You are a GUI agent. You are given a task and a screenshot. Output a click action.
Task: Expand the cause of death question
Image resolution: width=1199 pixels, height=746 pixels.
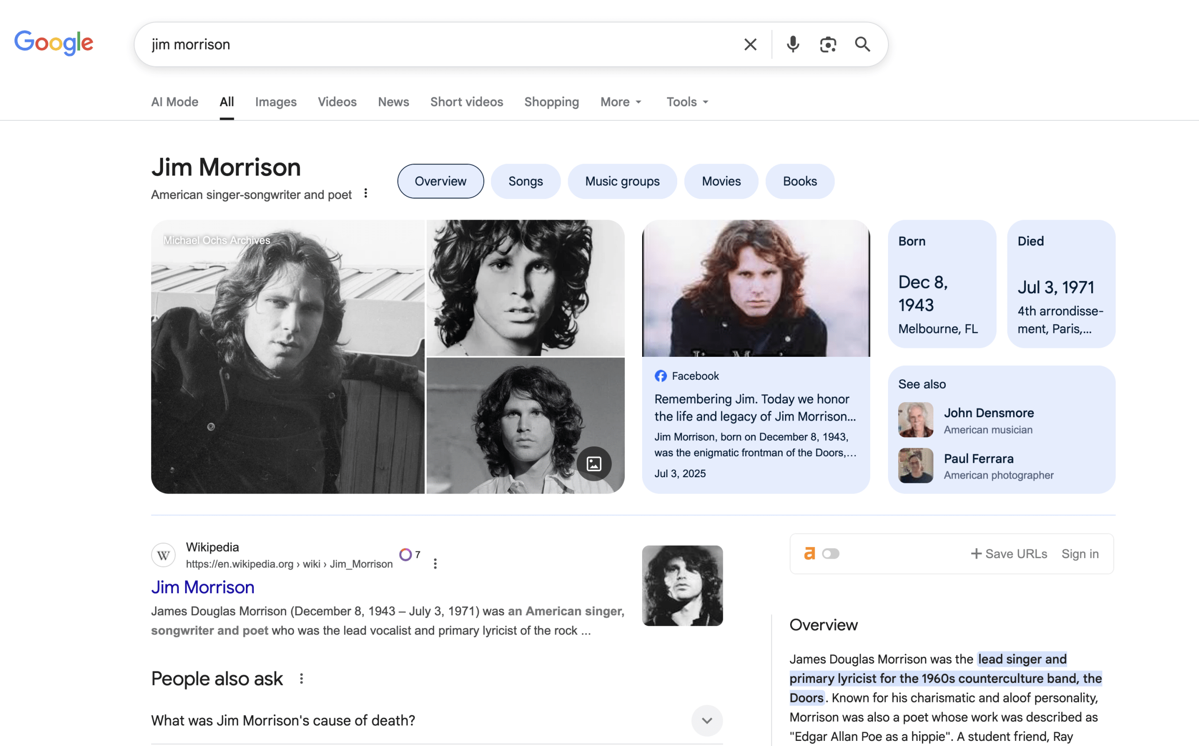point(707,720)
